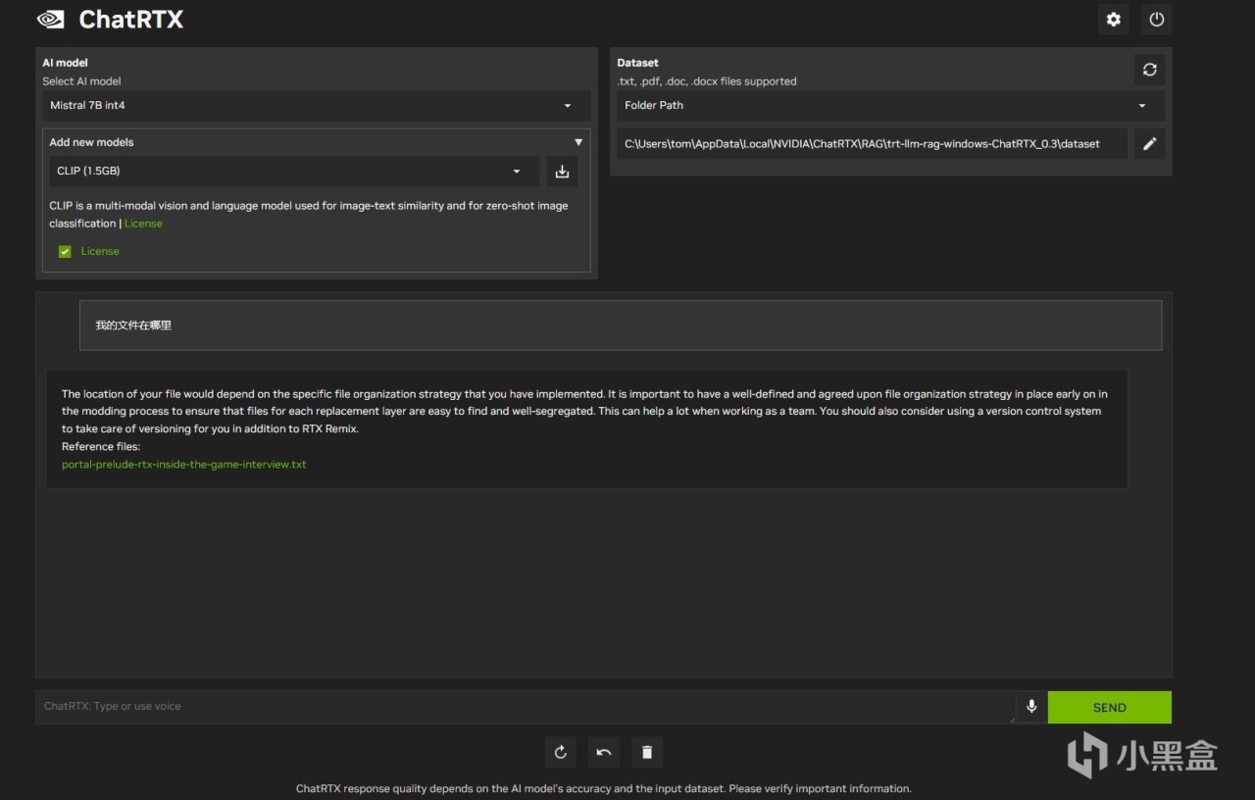Click the dataset folder path field
This screenshot has height=800, width=1255.
pyautogui.click(x=873, y=143)
